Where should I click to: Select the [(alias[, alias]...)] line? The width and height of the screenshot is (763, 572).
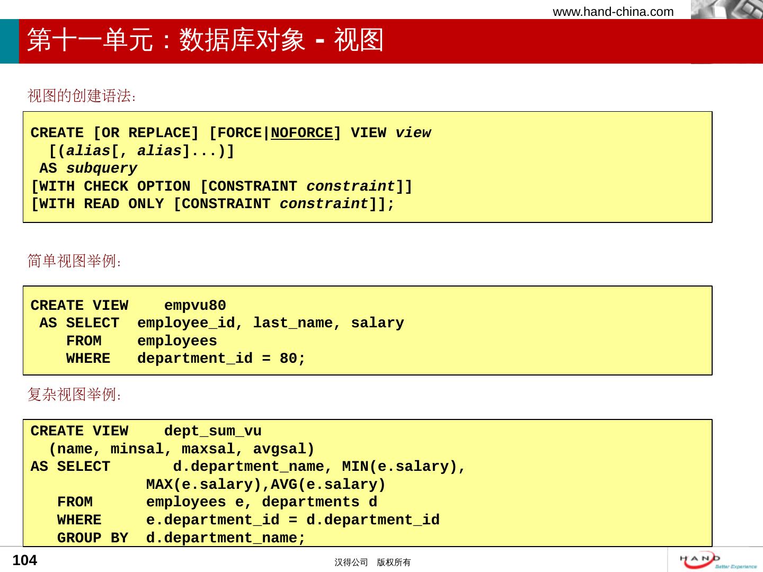pyautogui.click(x=141, y=151)
